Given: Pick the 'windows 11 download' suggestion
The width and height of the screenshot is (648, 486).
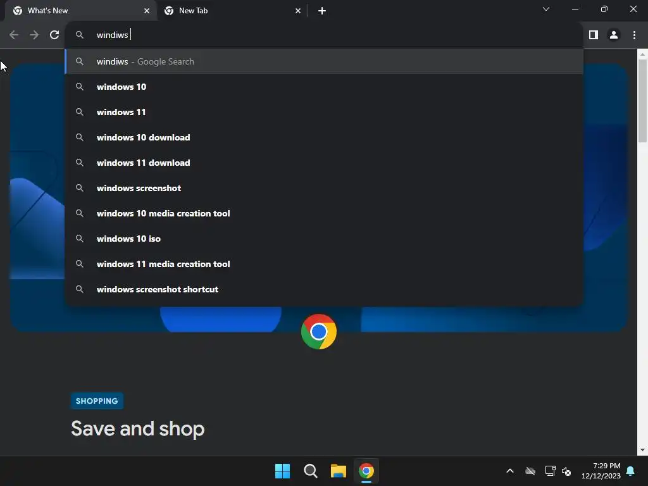Looking at the screenshot, I should coord(324,163).
